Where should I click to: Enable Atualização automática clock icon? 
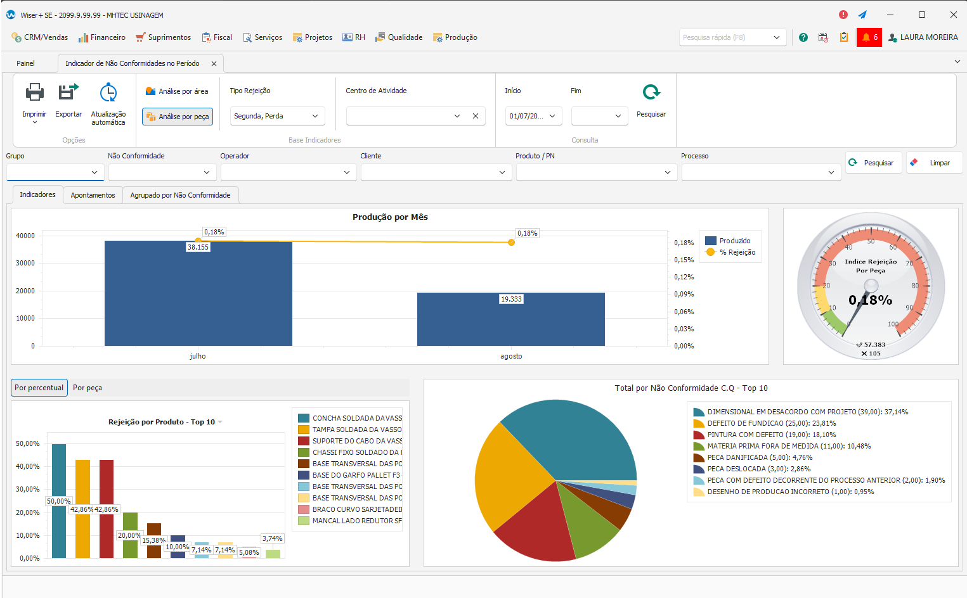pyautogui.click(x=108, y=92)
